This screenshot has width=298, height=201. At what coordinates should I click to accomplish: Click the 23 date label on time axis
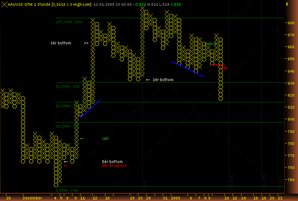pos(140,198)
